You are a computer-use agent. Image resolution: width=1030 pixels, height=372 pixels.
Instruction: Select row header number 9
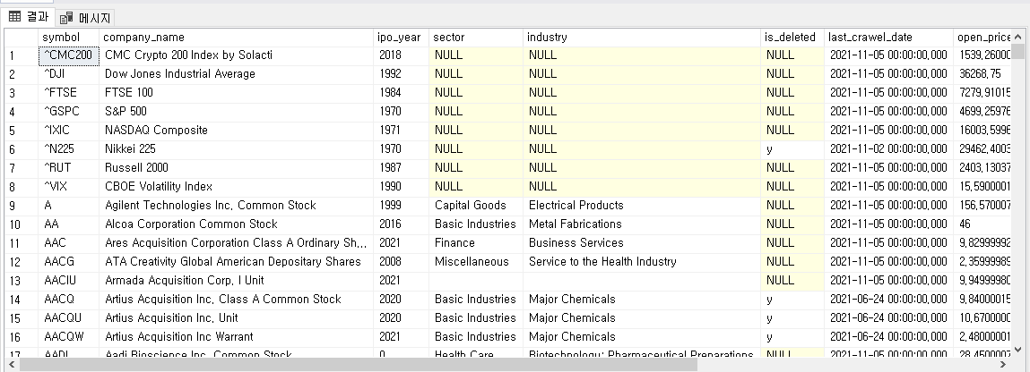[21, 206]
